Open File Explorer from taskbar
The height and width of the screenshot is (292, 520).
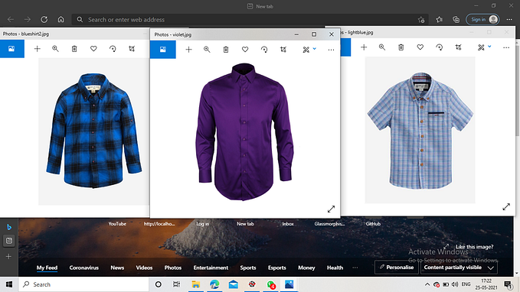tap(195, 284)
